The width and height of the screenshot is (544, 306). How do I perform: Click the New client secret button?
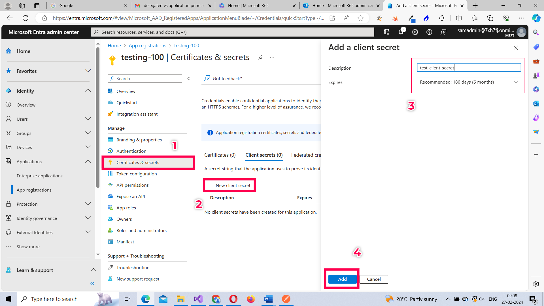229,185
